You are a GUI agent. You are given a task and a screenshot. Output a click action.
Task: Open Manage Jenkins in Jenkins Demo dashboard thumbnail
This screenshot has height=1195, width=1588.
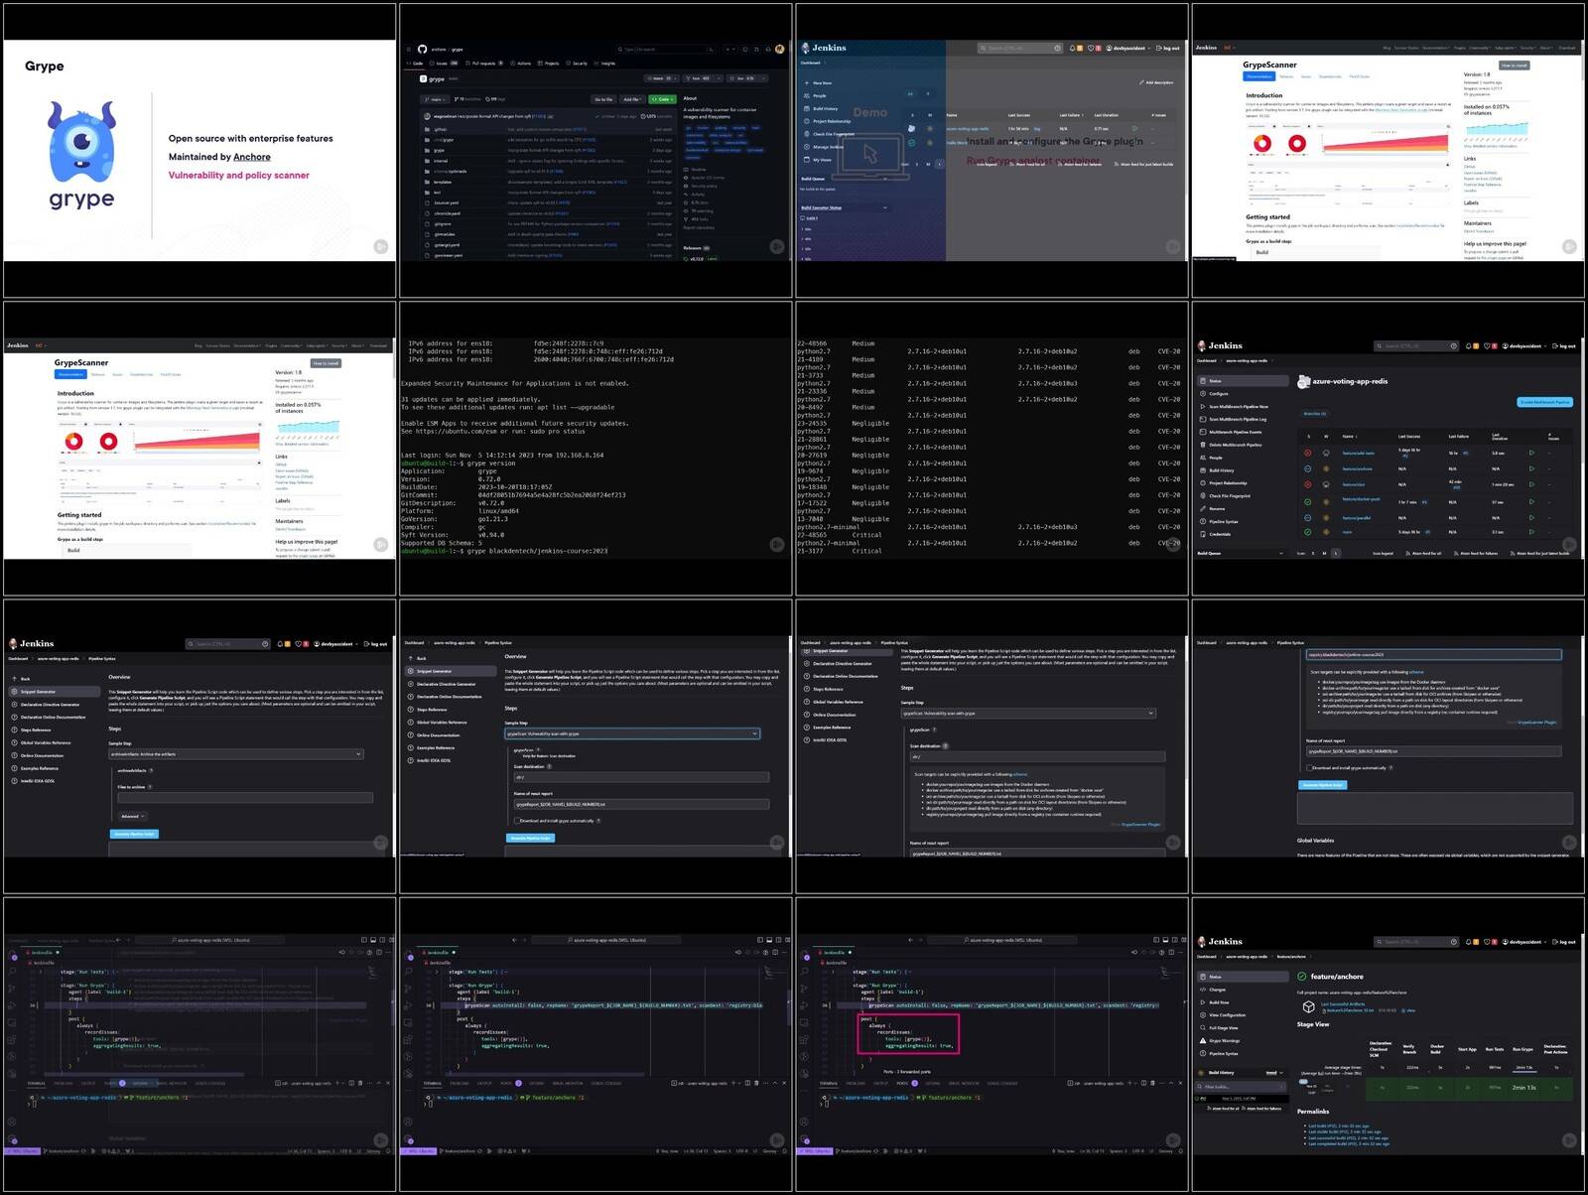click(x=824, y=147)
